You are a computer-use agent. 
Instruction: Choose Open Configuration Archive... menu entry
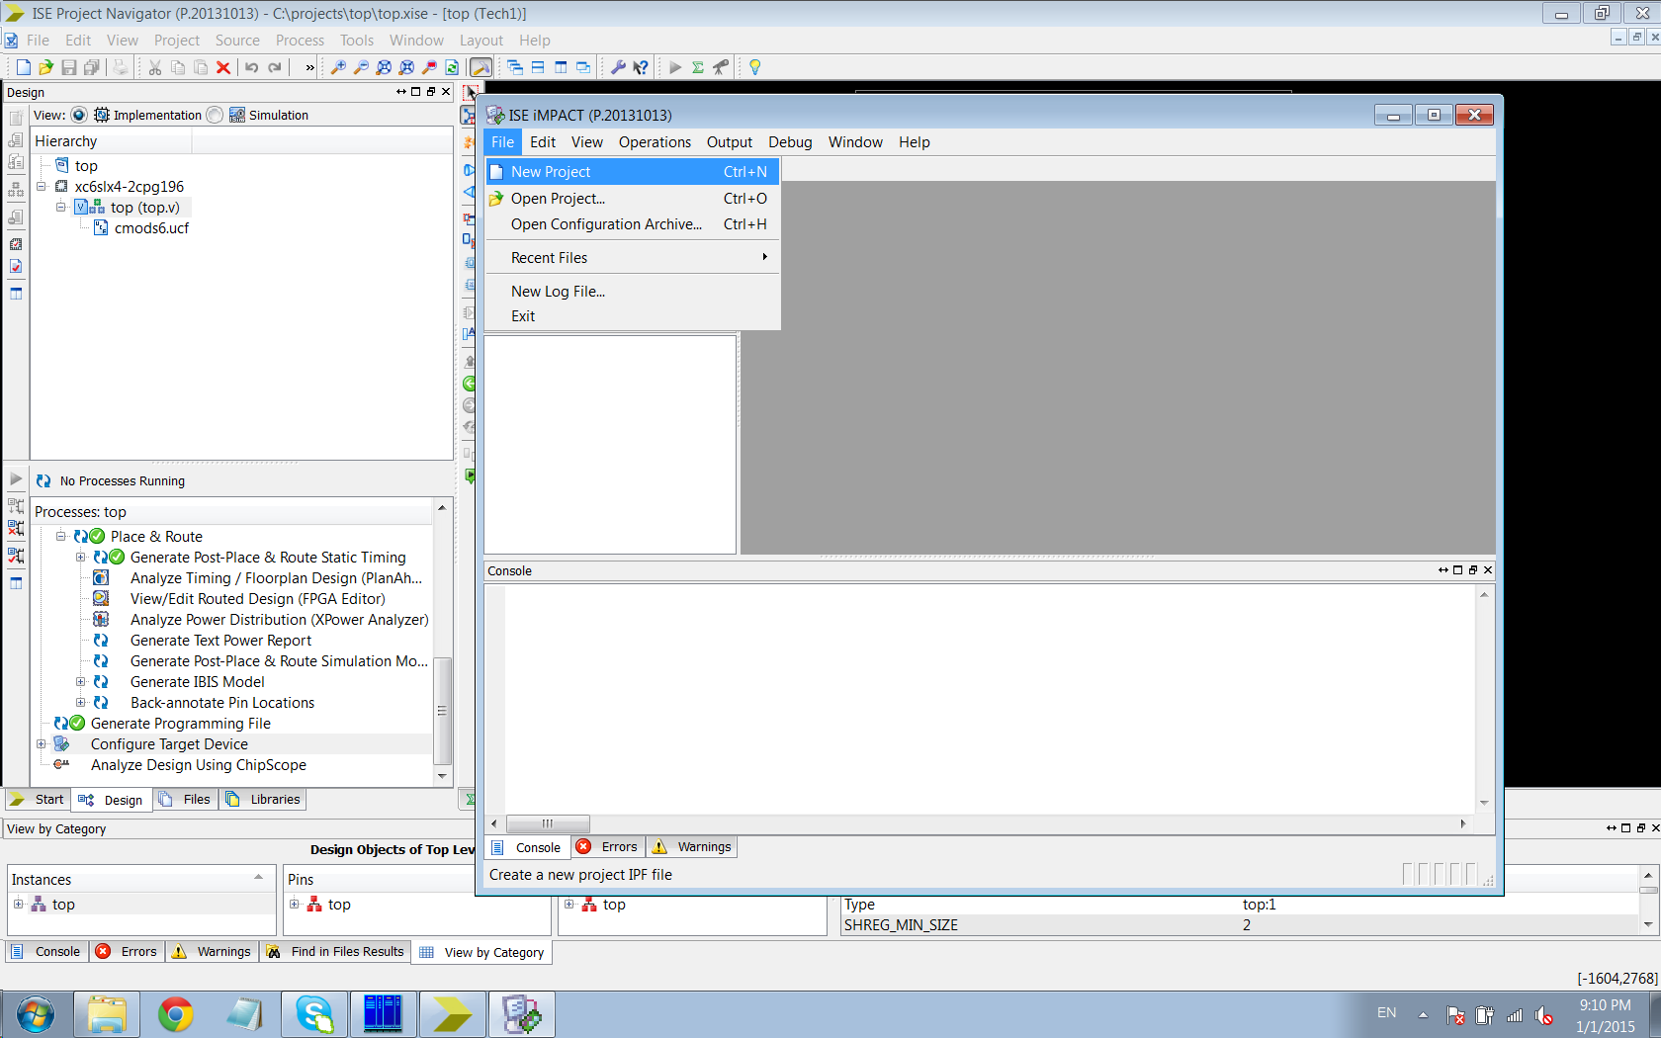[x=633, y=224]
